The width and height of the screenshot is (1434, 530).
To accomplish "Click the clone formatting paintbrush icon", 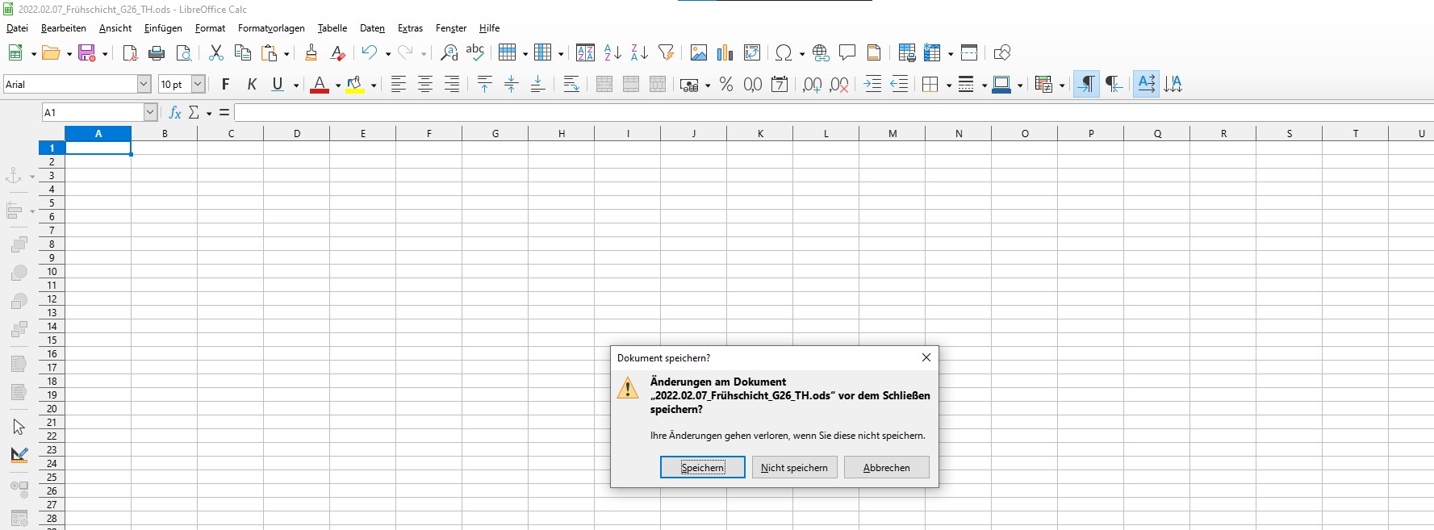I will click(311, 53).
